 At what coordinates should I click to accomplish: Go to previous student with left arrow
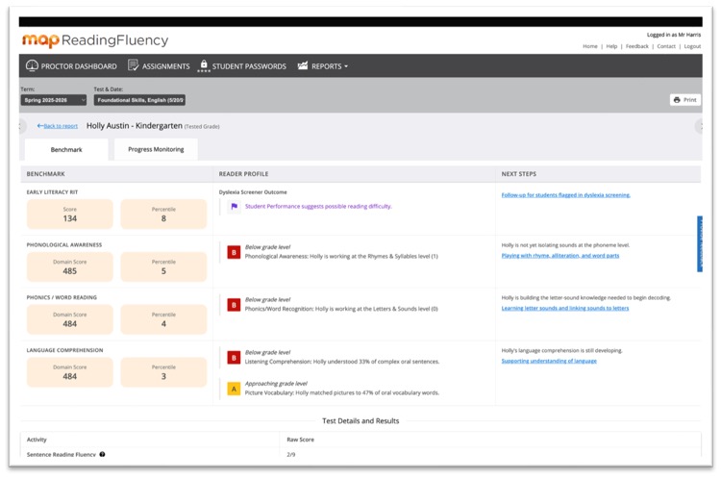(x=21, y=126)
